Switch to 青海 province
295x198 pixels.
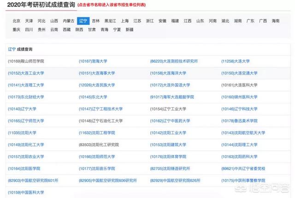pos(105,29)
